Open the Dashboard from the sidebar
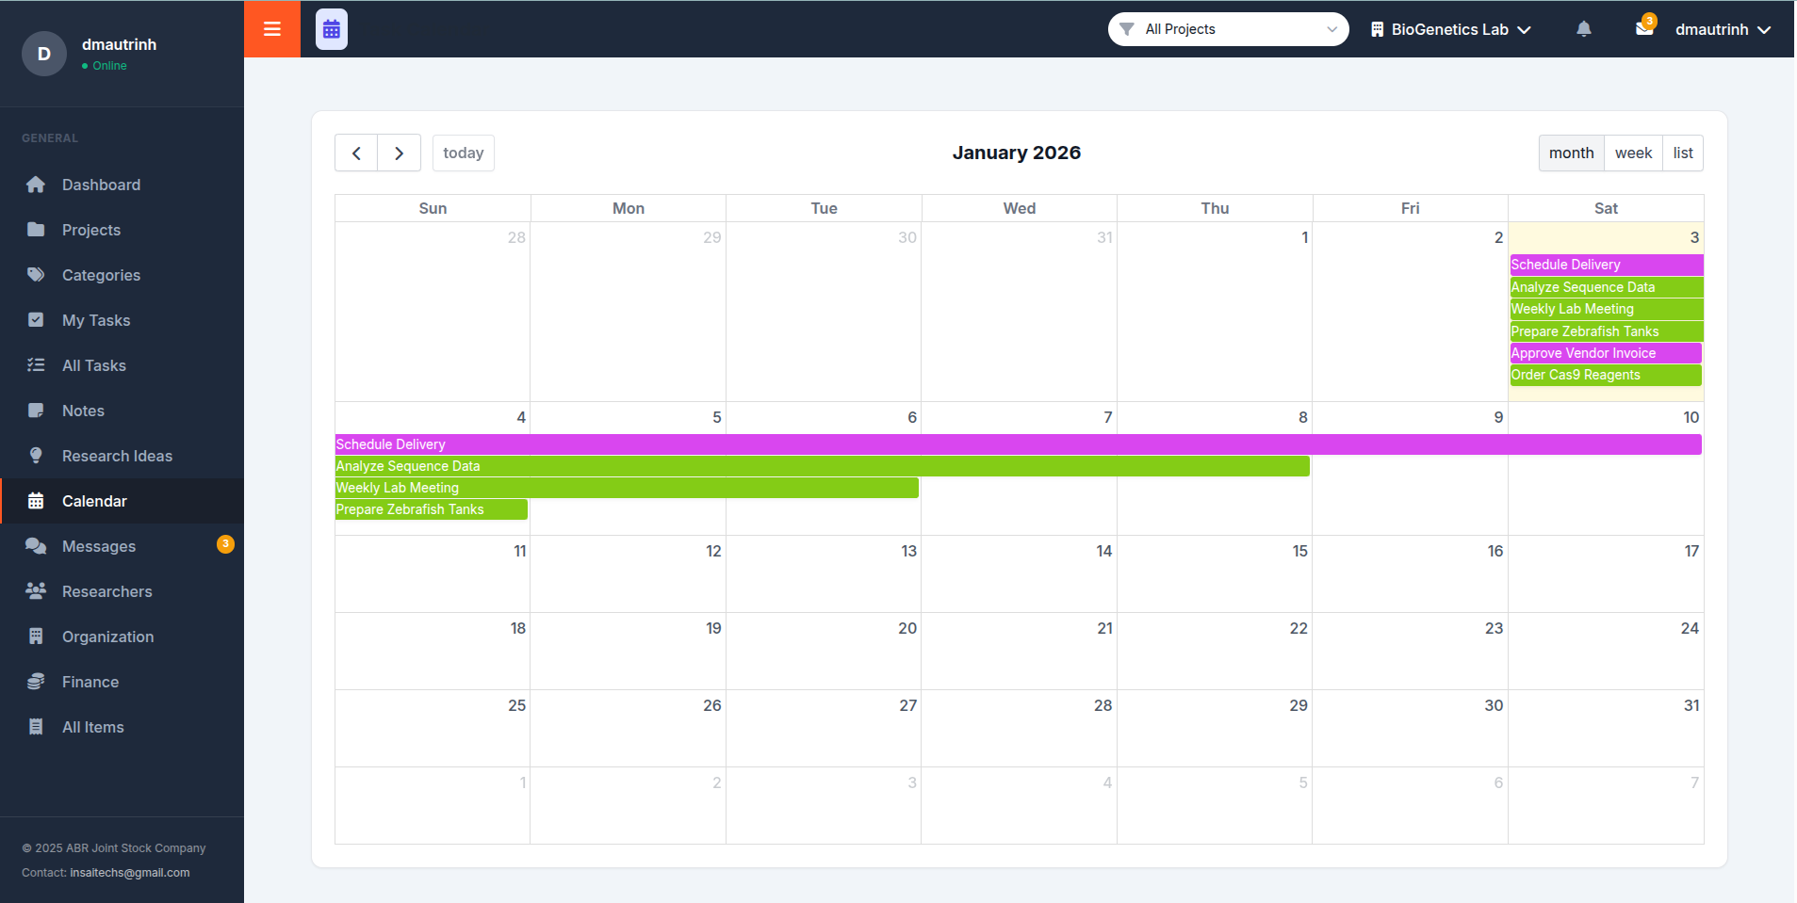Viewport: 1797px width, 903px height. pos(101,185)
